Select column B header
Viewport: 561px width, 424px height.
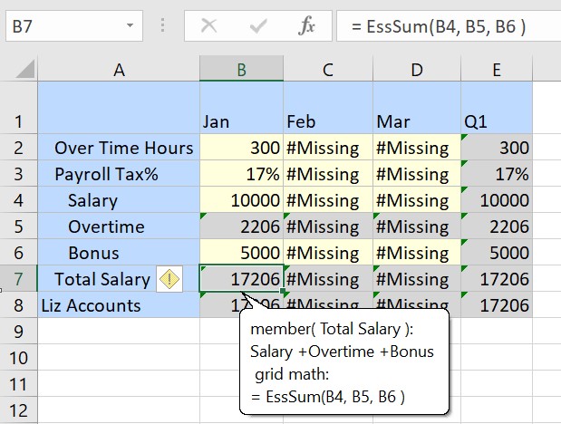coord(241,68)
